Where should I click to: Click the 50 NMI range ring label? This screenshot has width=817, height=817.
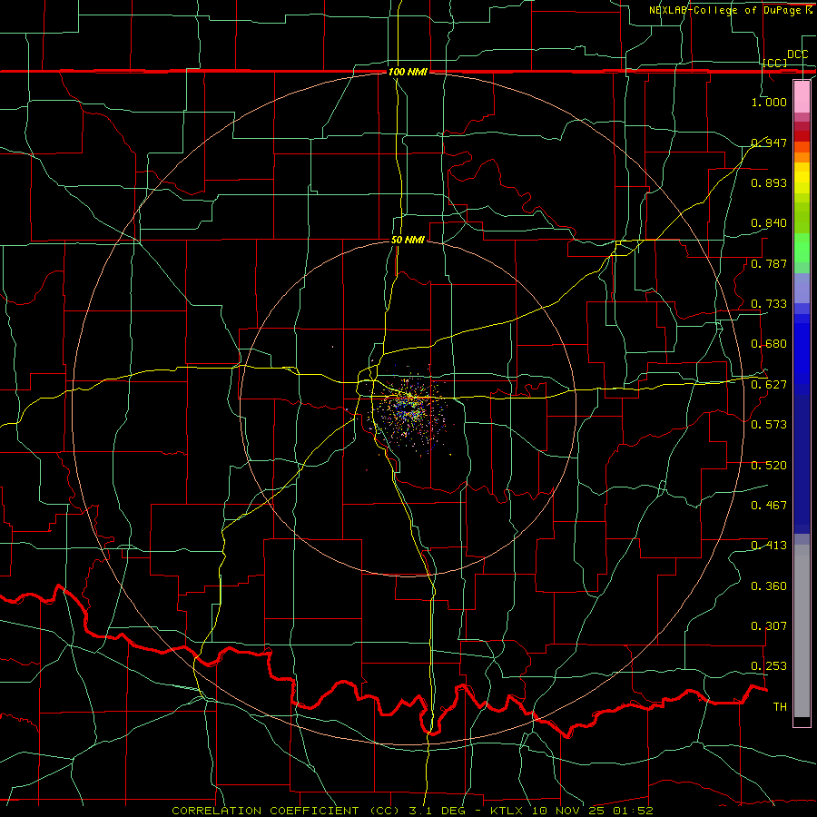(408, 240)
